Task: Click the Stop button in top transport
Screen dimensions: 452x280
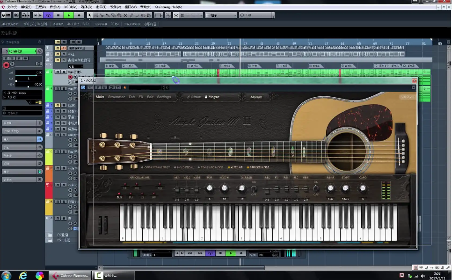Action: pyautogui.click(x=58, y=15)
